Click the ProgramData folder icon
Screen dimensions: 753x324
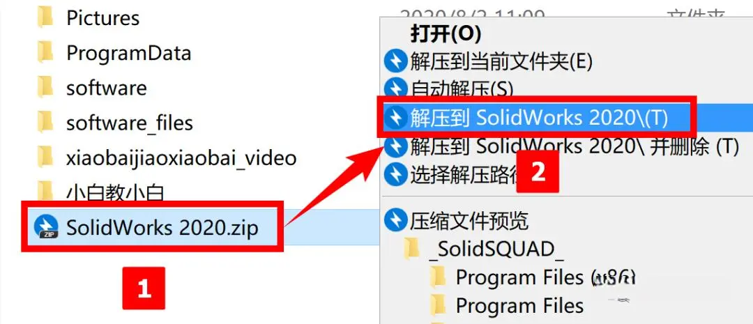(x=45, y=52)
